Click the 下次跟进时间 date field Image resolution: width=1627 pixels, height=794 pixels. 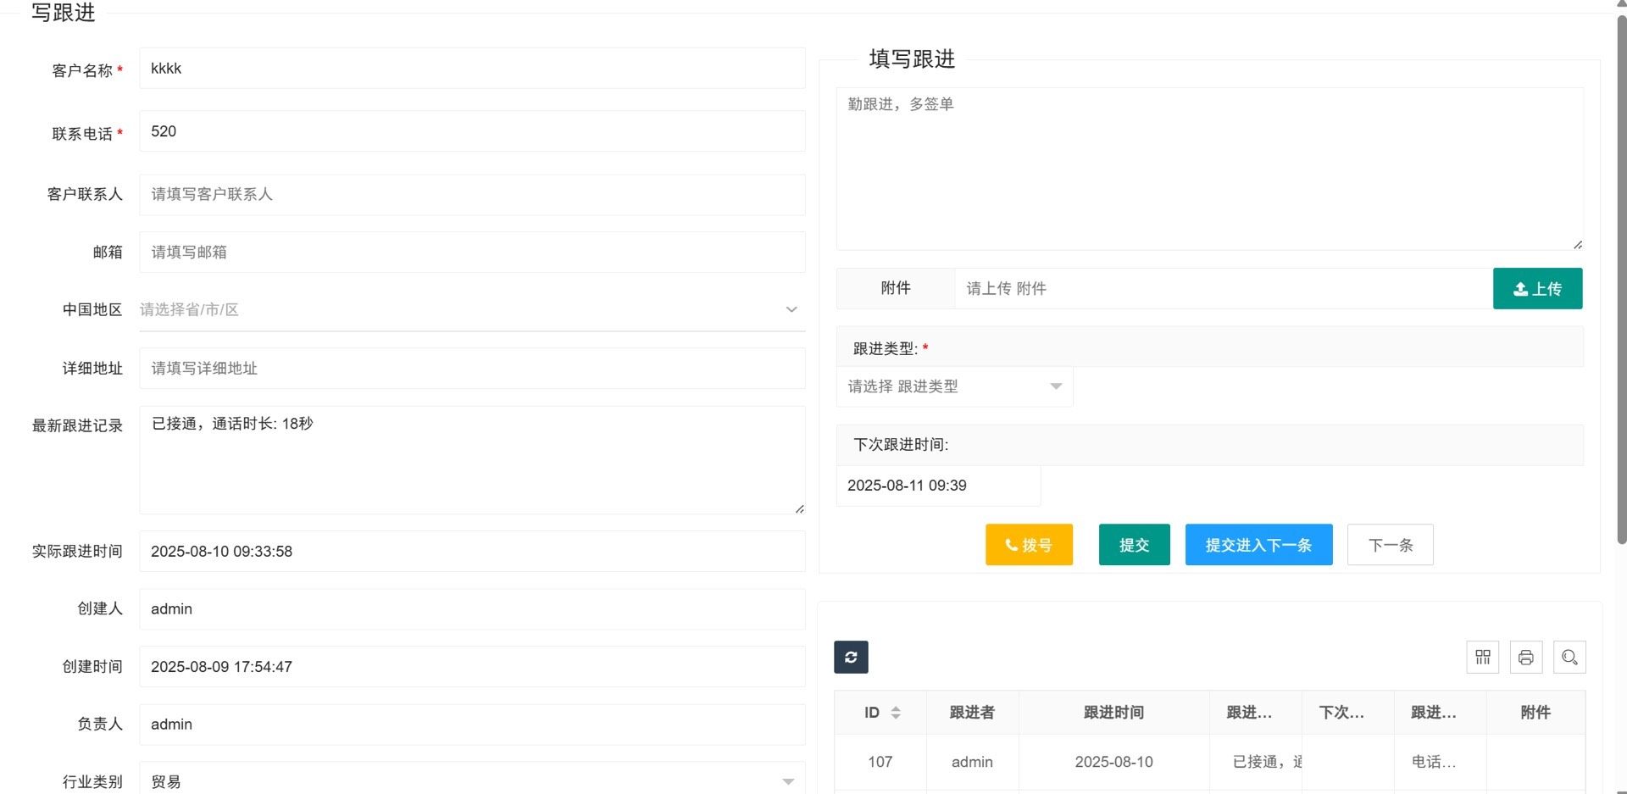pos(937,486)
